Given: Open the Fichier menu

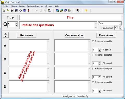Looking at the screenshot, I should (x=5, y=6).
